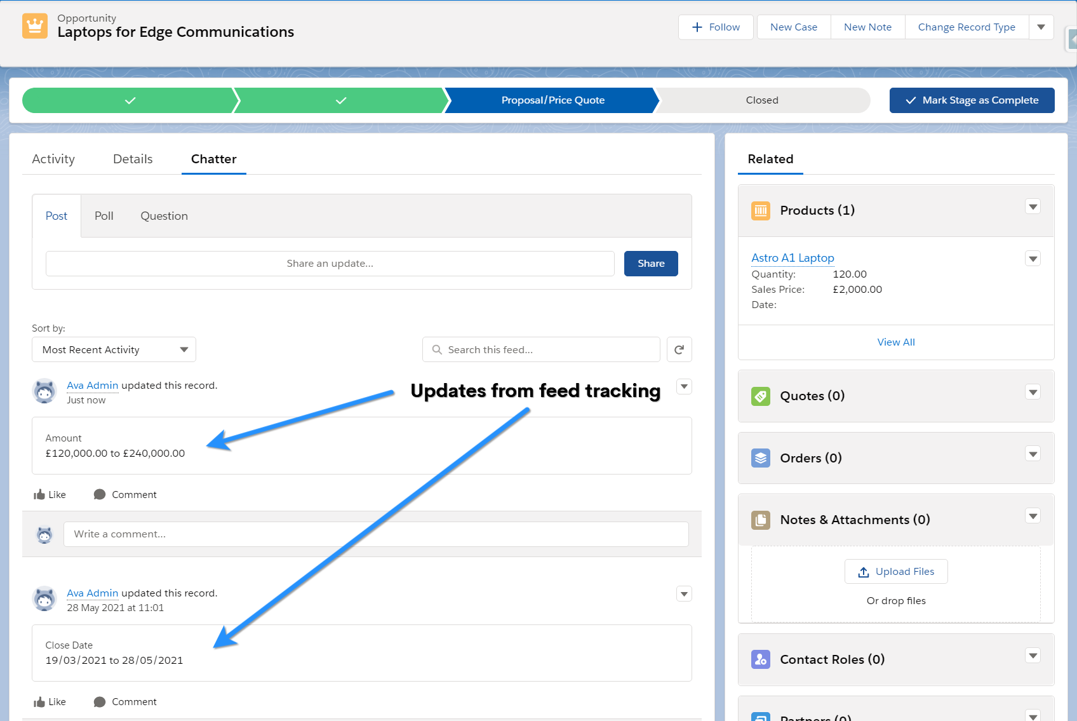Open the Sort by Most Recent Activity dropdown

(x=114, y=349)
